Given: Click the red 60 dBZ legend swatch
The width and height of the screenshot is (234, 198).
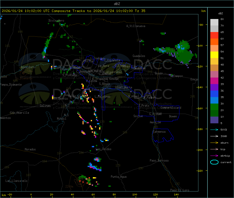Looking at the screenshot, I should coord(214,35).
